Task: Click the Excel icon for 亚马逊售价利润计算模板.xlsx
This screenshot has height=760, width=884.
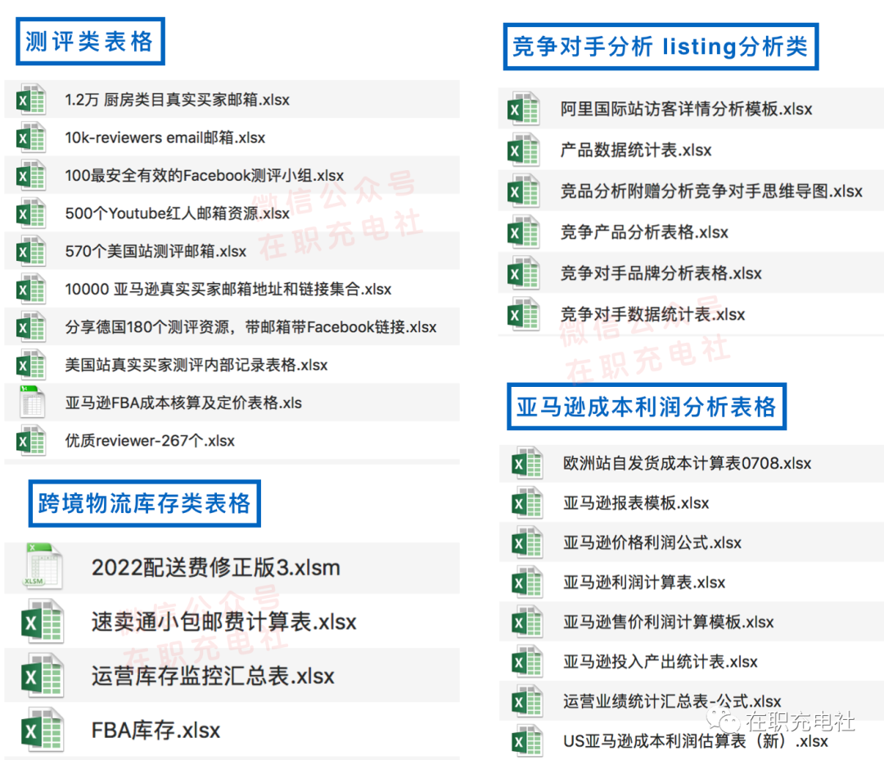Action: [527, 622]
